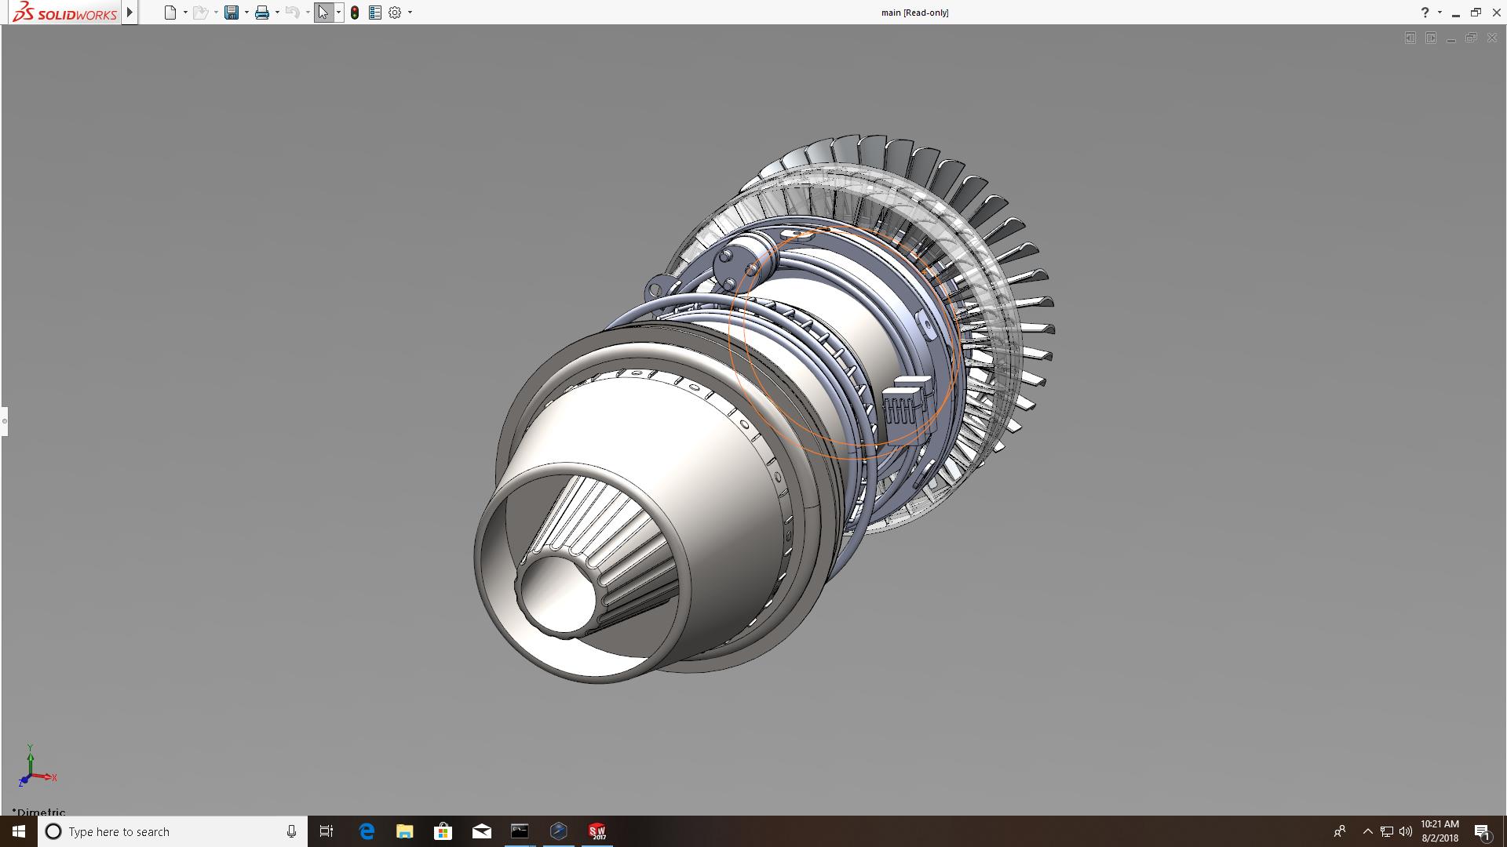Click the left-edge panel expand handle
Screen dimensions: 1507x847
tap(4, 421)
